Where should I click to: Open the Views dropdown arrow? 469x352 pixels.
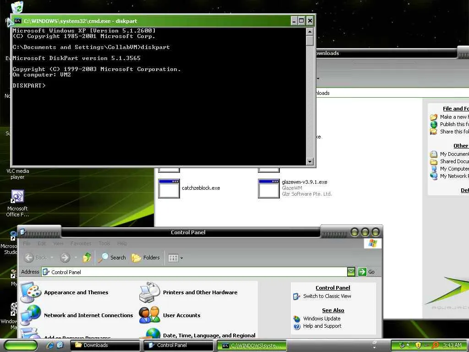pyautogui.click(x=181, y=258)
